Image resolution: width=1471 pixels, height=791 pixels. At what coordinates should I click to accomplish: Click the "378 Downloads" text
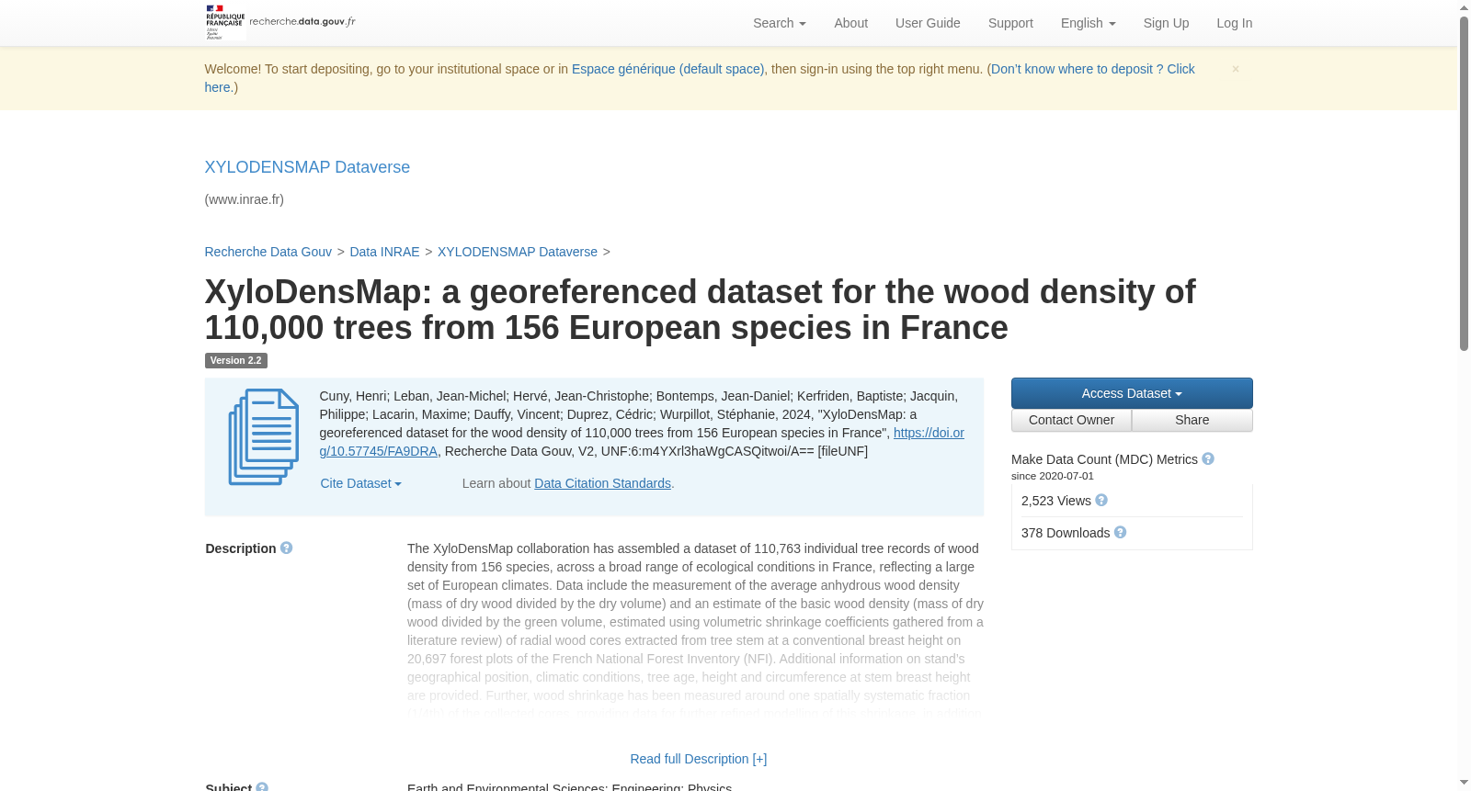pyautogui.click(x=1066, y=533)
